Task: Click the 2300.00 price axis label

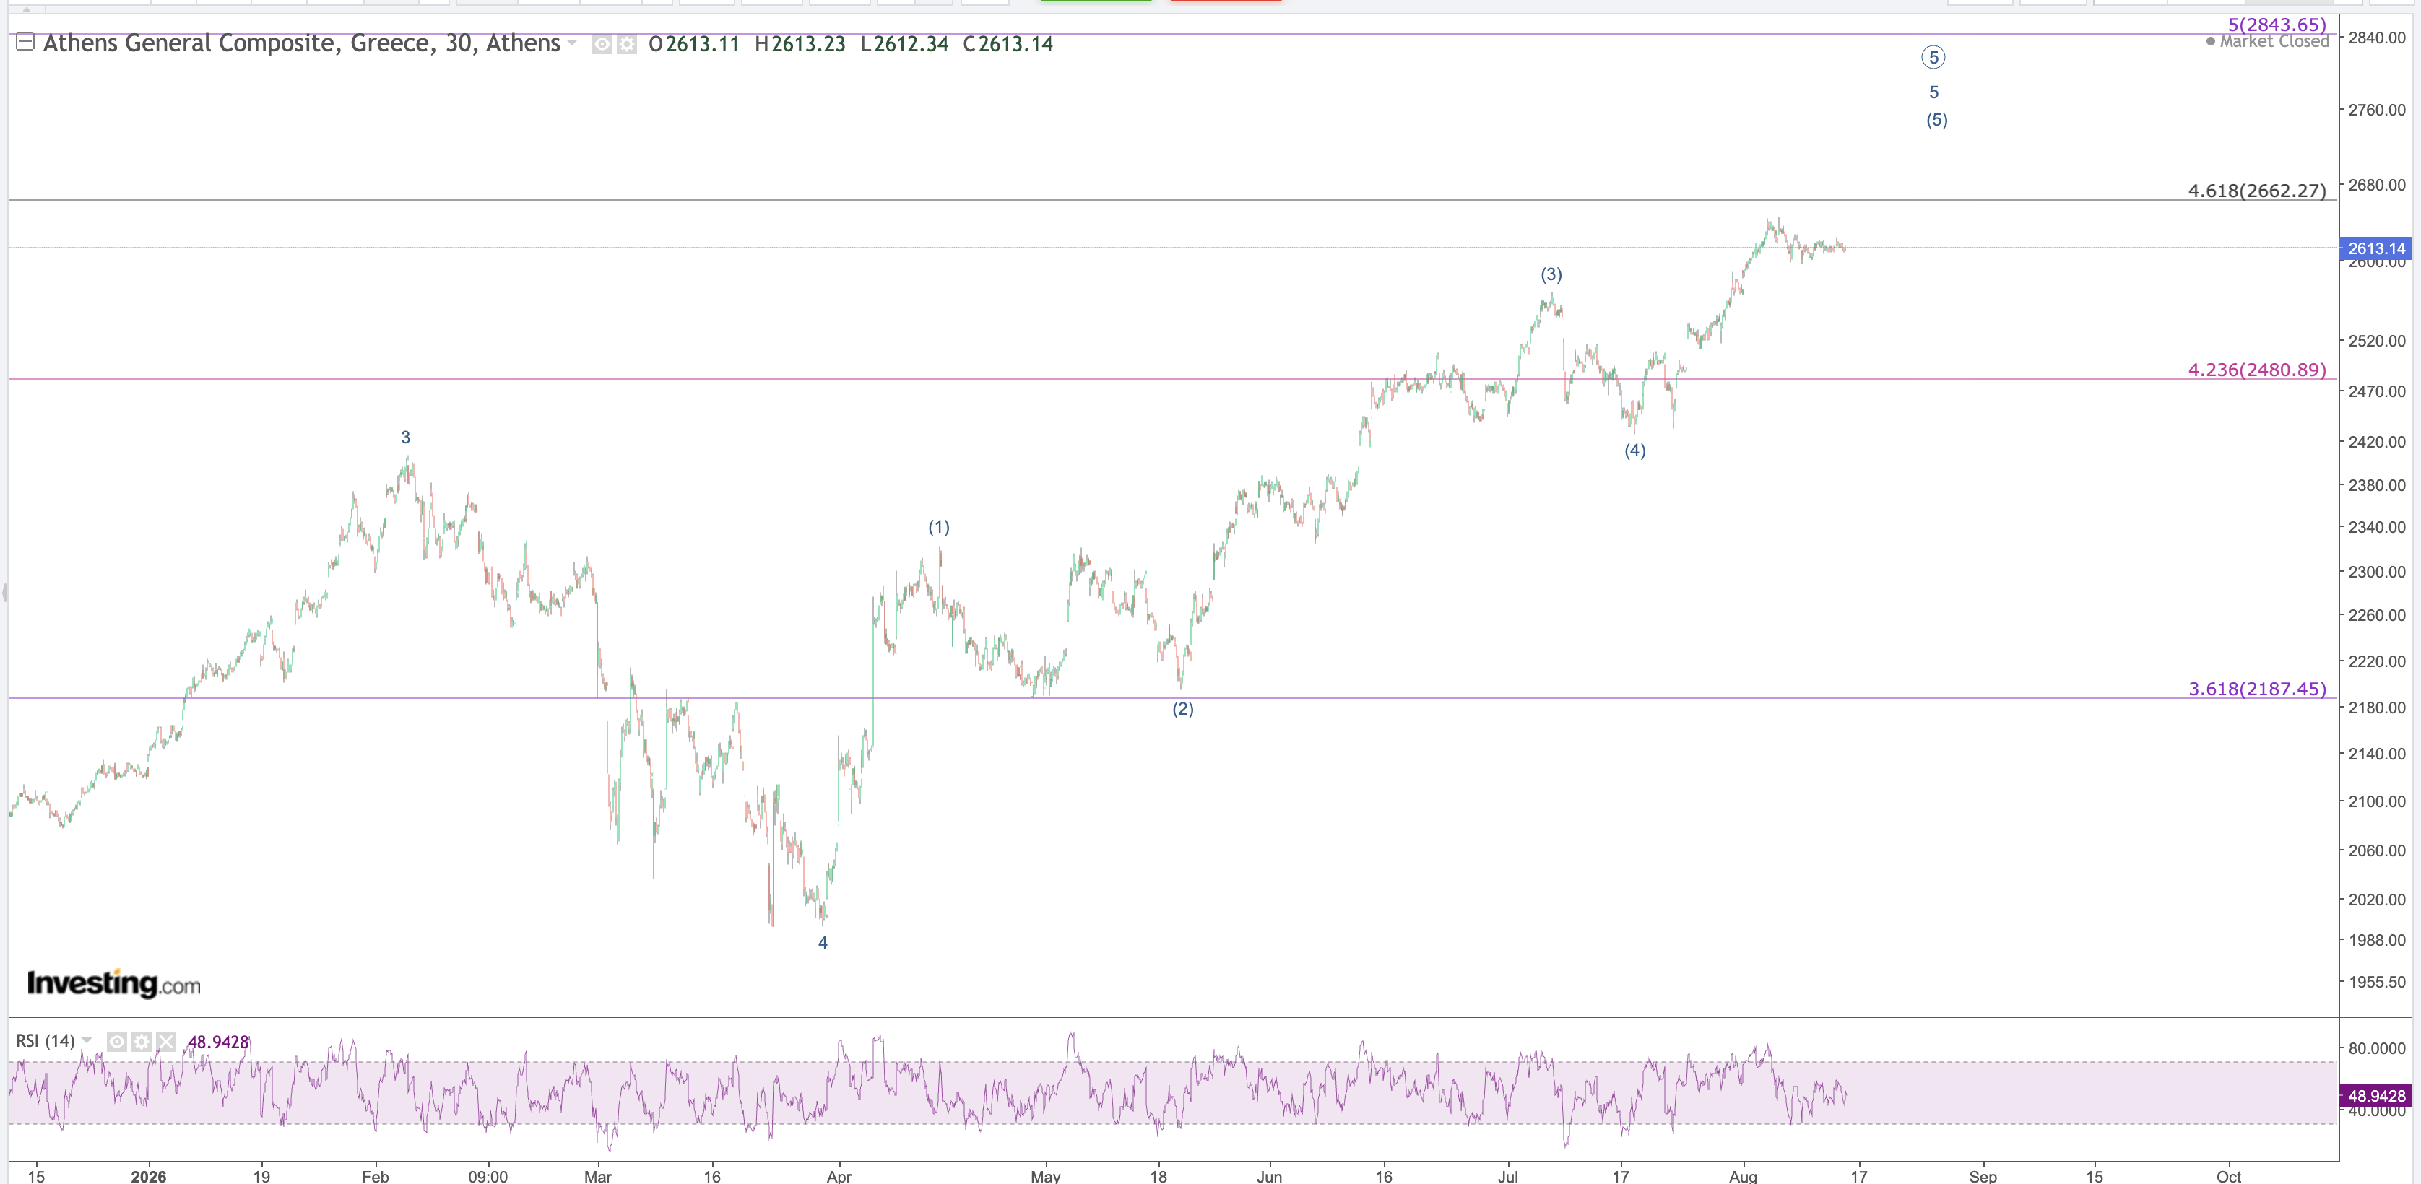Action: point(2377,571)
